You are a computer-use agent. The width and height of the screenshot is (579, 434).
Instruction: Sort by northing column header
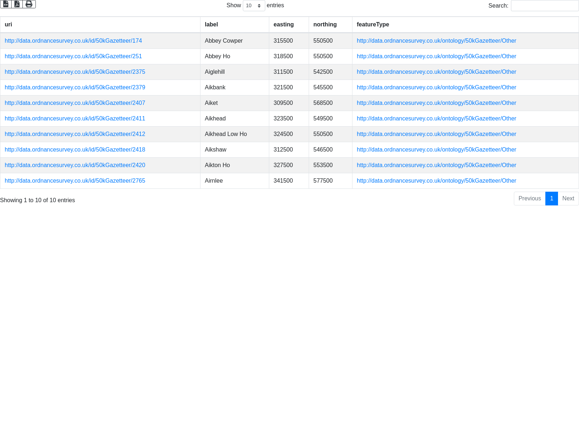[x=325, y=25]
